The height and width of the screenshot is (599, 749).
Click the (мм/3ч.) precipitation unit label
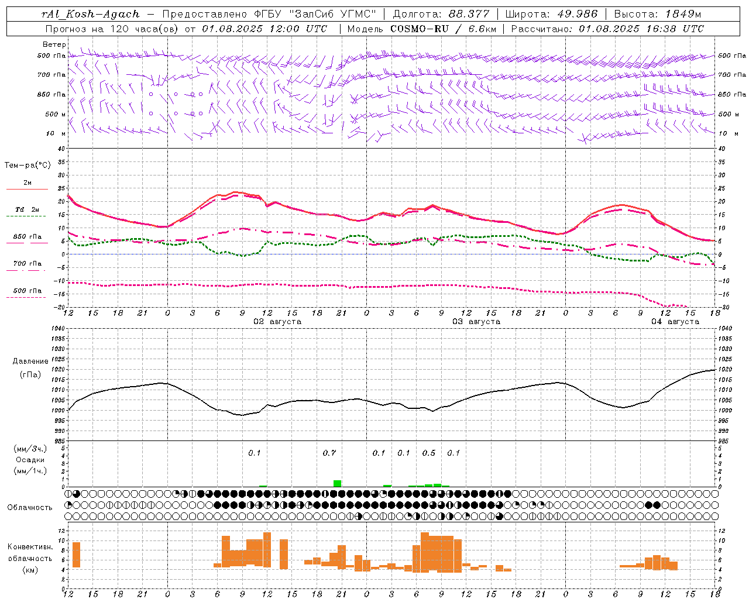30,449
